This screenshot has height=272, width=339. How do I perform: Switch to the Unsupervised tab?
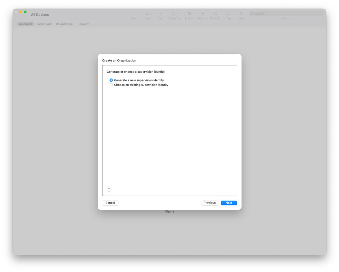click(64, 24)
